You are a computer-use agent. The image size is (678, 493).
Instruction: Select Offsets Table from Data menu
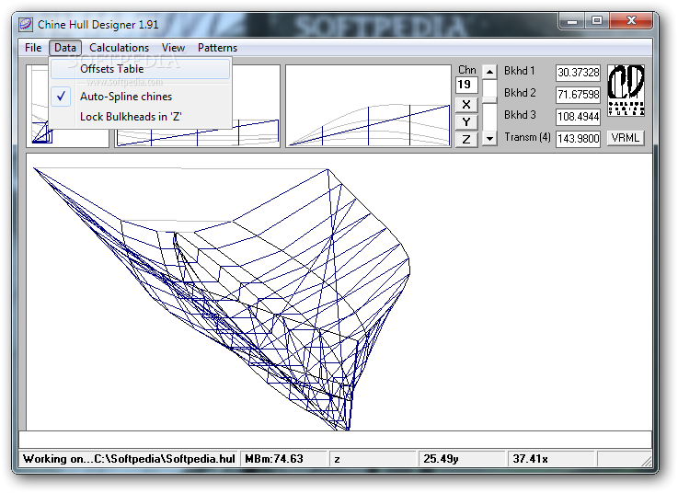140,69
